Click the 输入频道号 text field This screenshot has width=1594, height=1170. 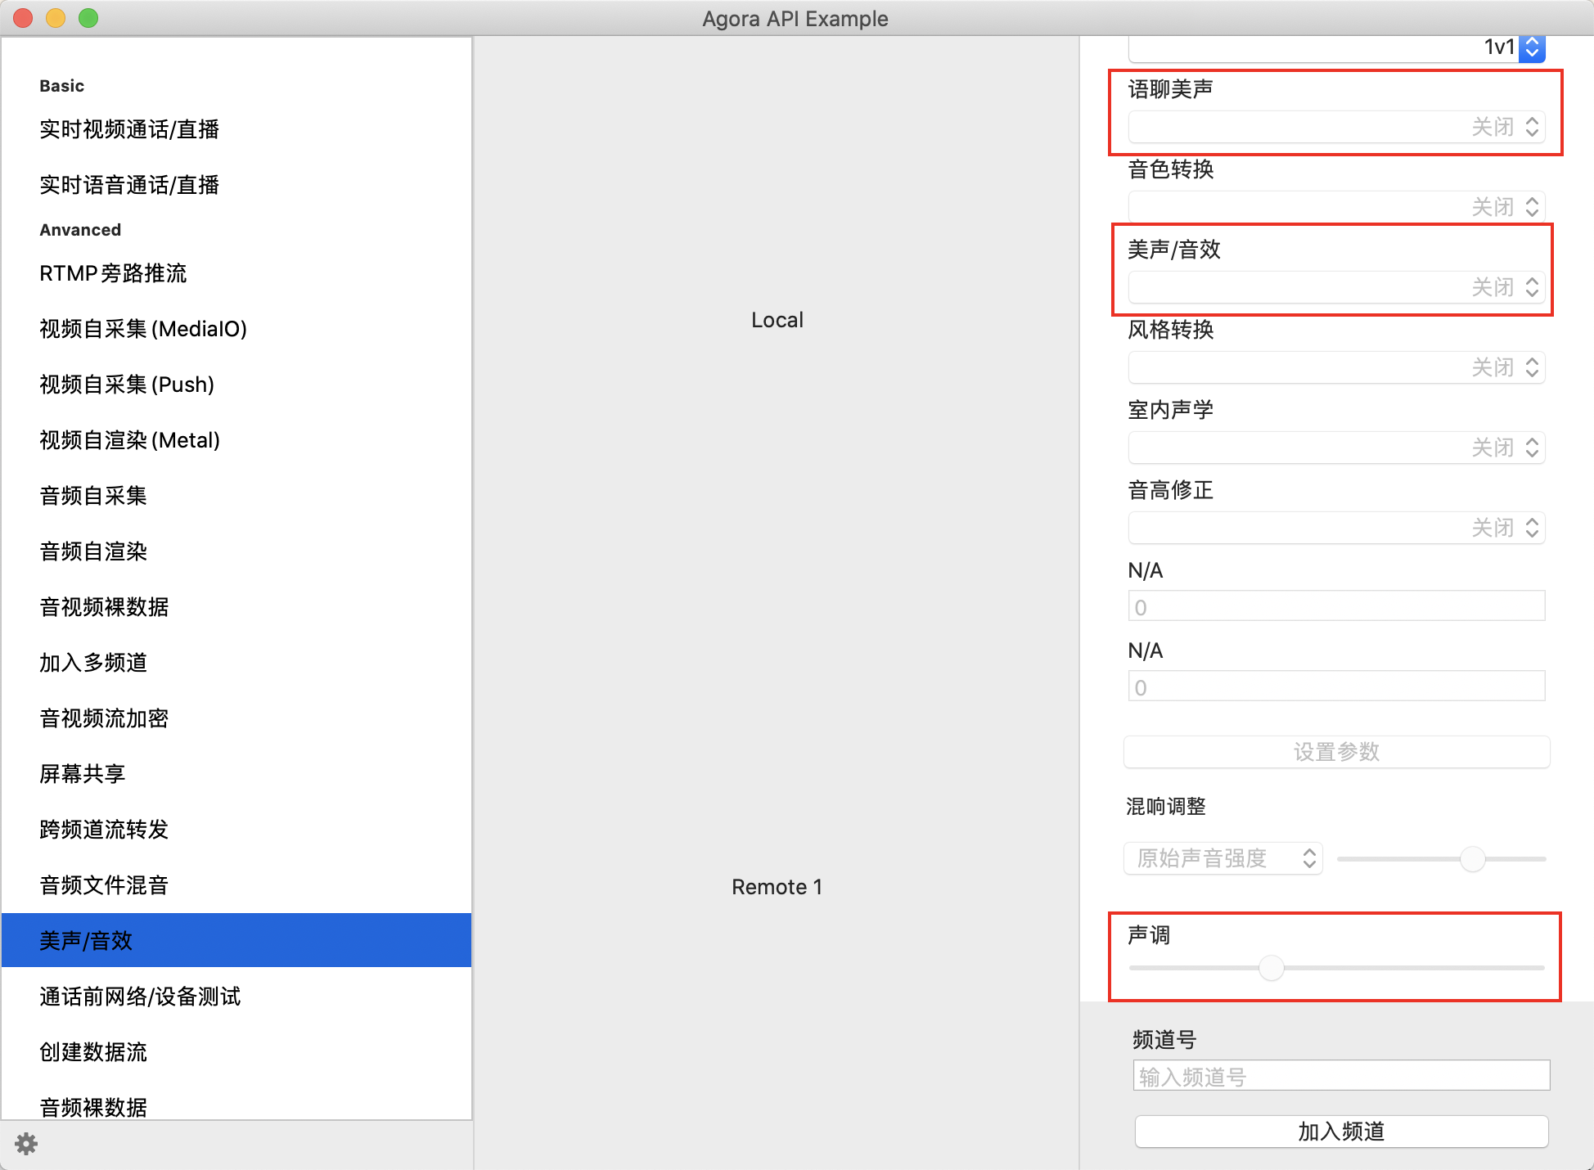pos(1340,1076)
